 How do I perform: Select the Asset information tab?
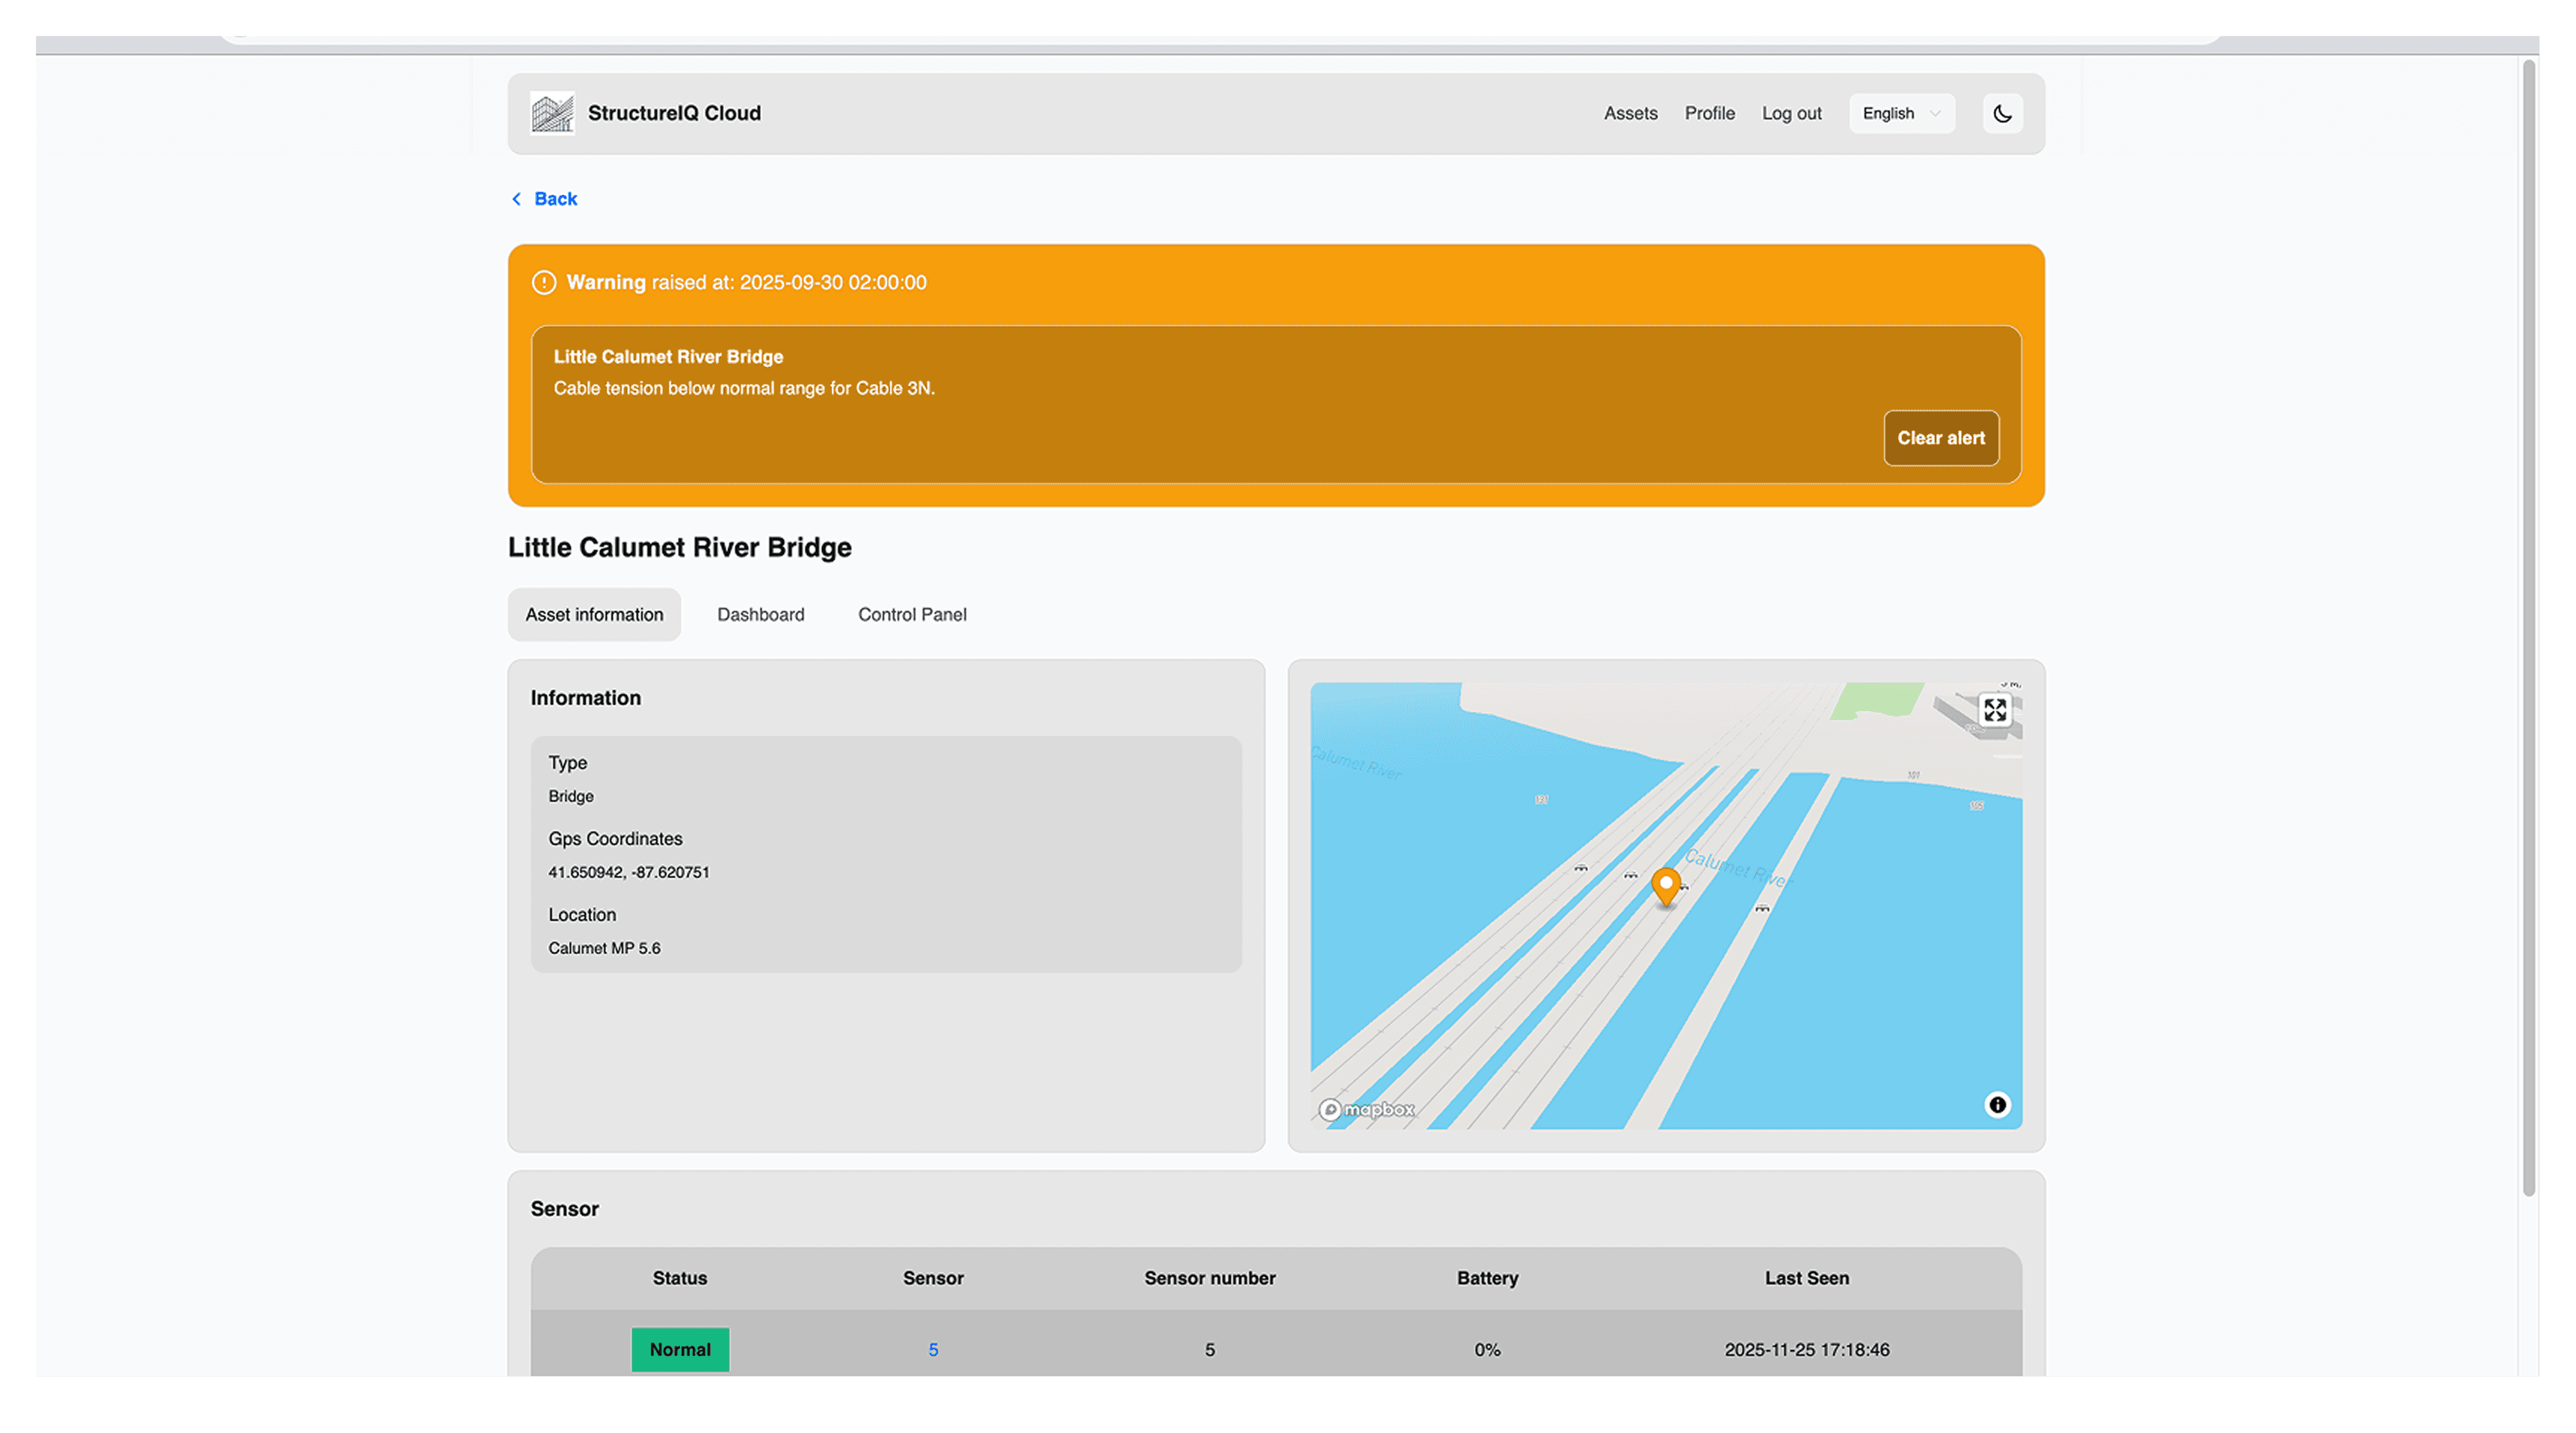594,614
